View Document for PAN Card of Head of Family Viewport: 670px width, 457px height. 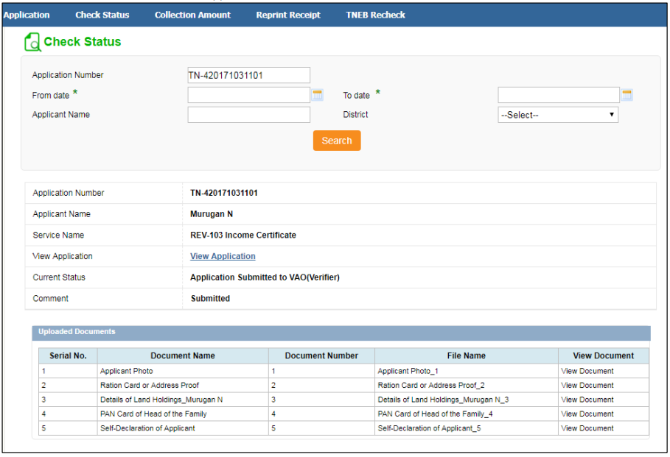[x=587, y=414]
